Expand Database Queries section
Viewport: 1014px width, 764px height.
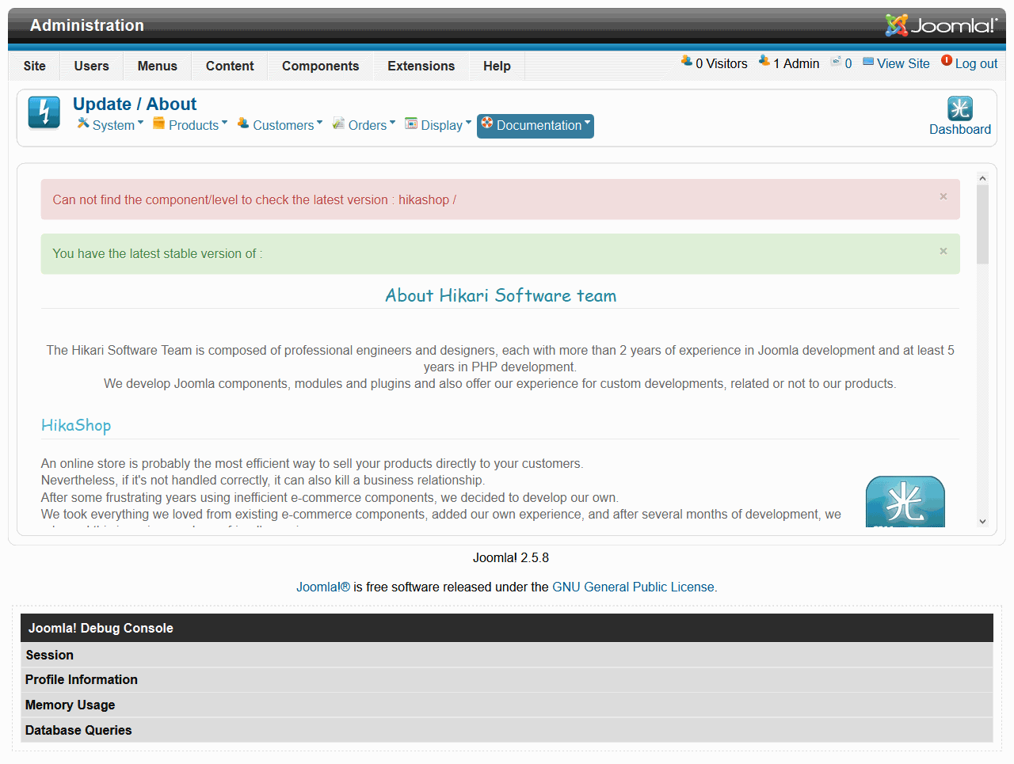point(507,730)
